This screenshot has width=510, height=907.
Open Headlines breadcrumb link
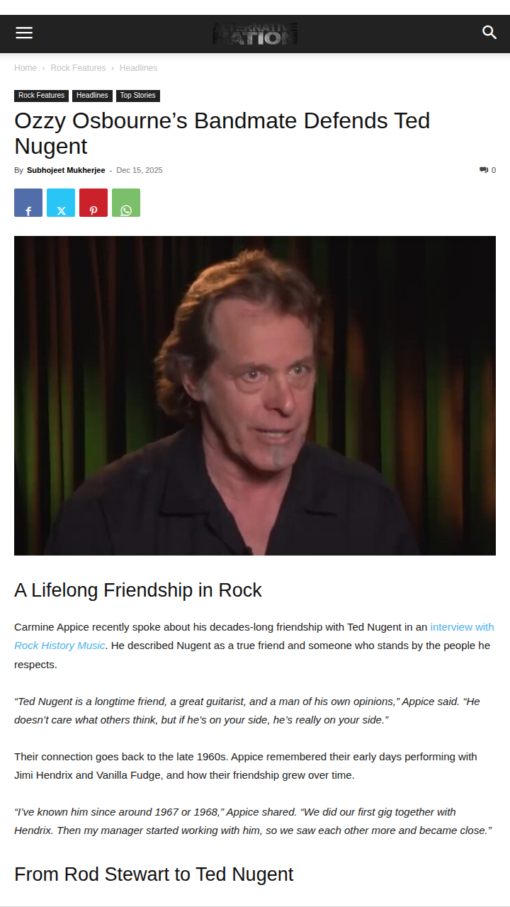[x=138, y=68]
